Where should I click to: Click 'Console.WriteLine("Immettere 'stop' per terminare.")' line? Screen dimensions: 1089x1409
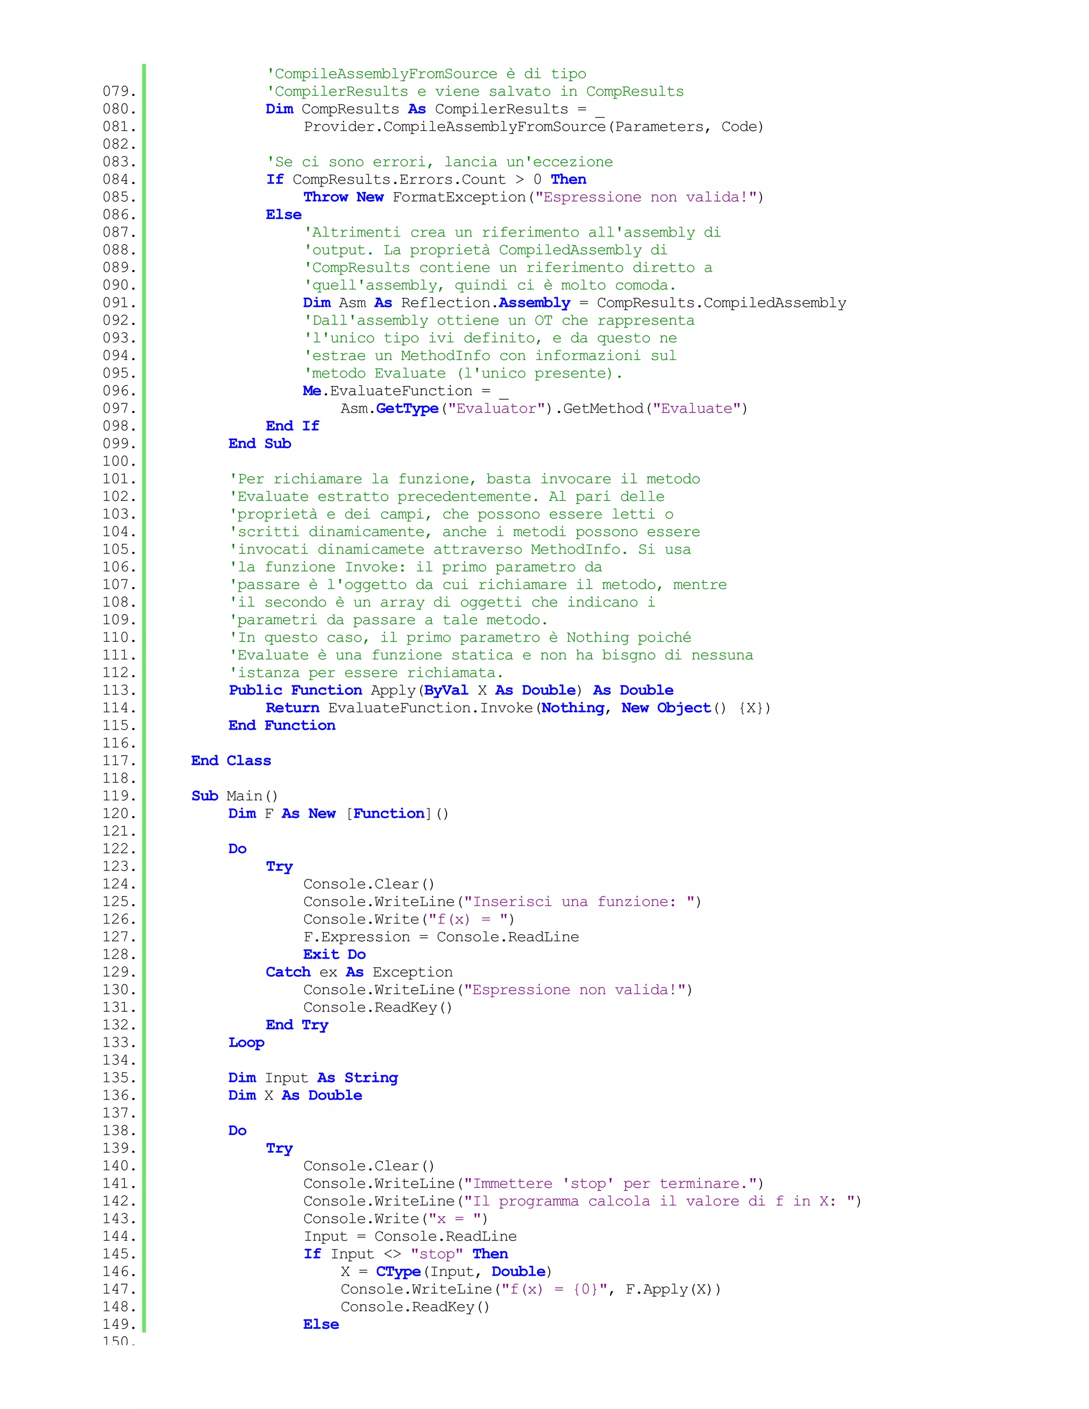533,1184
